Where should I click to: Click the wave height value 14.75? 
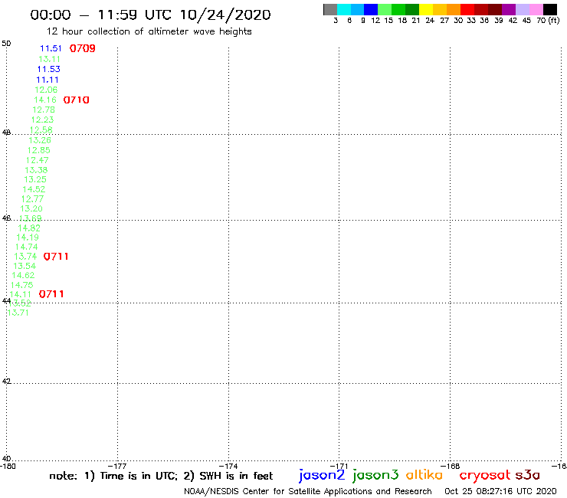[21, 285]
